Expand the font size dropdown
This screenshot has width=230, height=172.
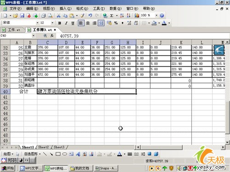[x=52, y=23]
